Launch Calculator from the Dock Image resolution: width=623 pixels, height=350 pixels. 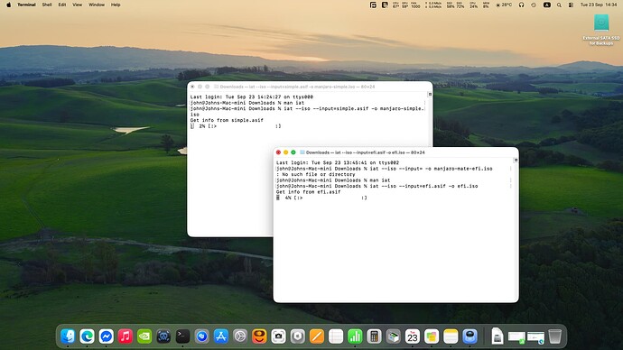coord(374,336)
